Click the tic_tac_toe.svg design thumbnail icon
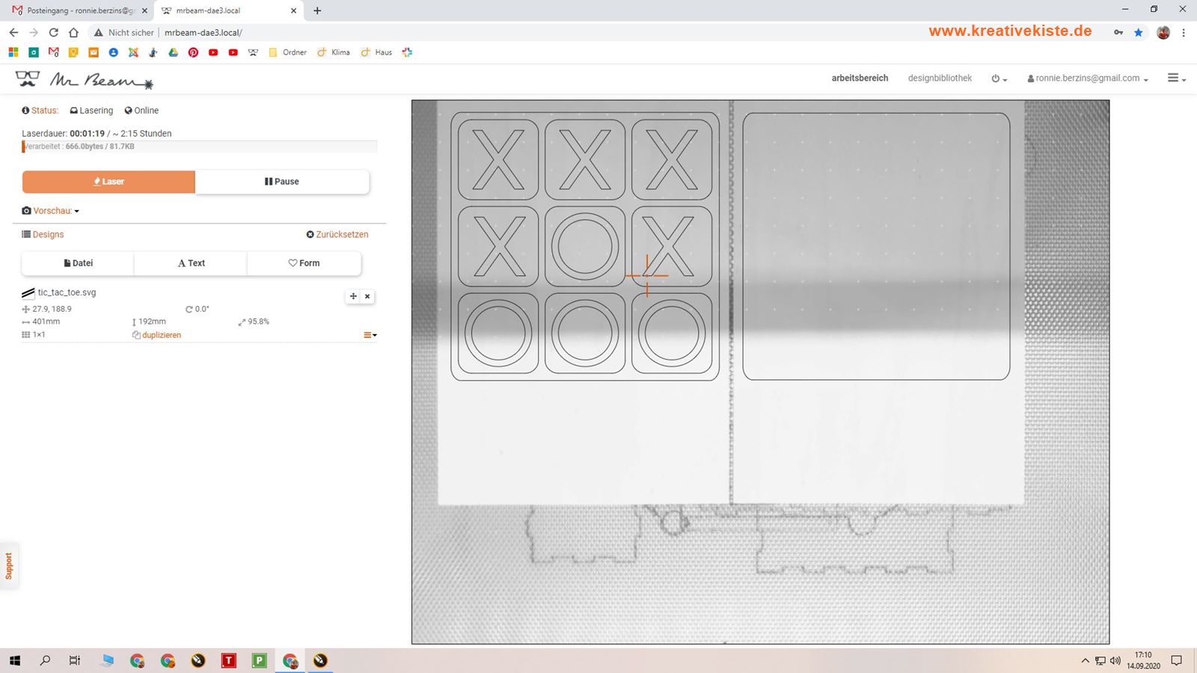This screenshot has height=673, width=1197. click(28, 293)
